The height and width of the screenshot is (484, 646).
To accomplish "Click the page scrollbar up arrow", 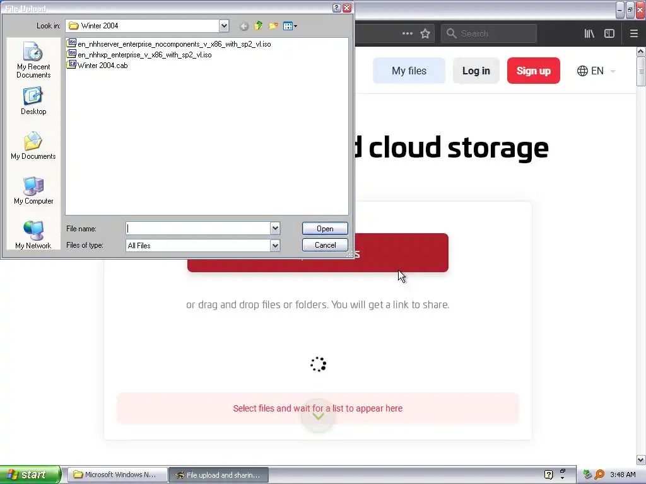I will [x=641, y=52].
